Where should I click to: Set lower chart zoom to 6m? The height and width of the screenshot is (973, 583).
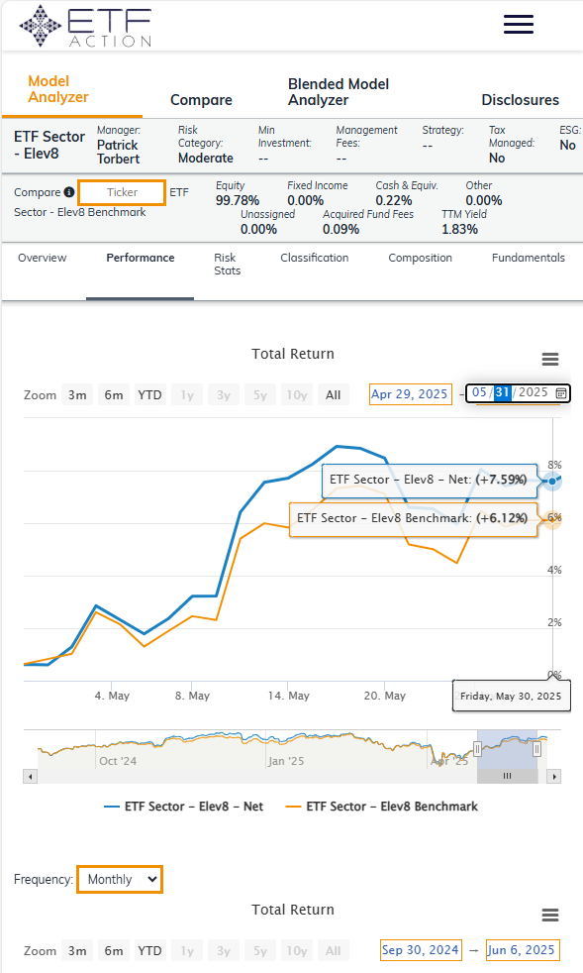click(x=114, y=950)
